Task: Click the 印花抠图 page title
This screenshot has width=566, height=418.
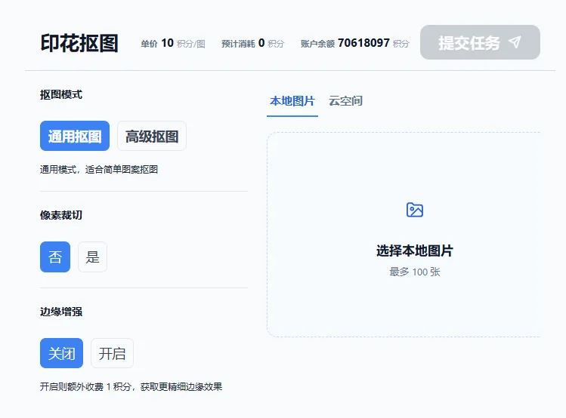Action: [x=79, y=43]
